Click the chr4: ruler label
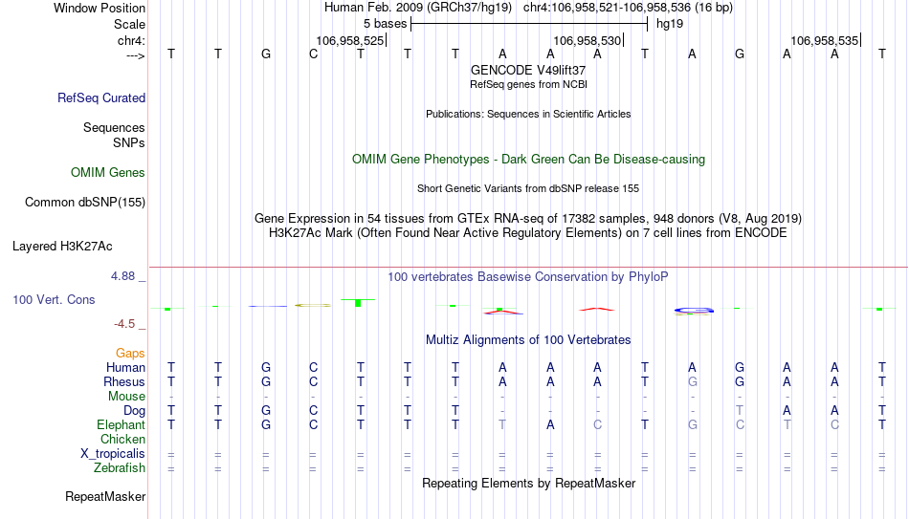 [131, 40]
